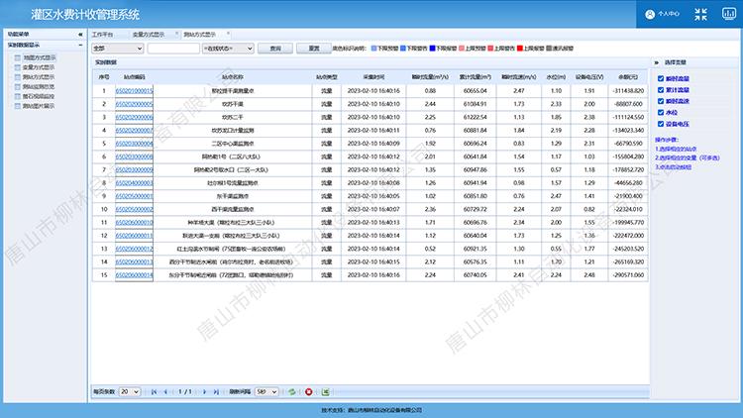Collapse the 功能菜单 sidebar with double-arrow icon
Viewport: 743px width, 418px height.
pos(80,34)
